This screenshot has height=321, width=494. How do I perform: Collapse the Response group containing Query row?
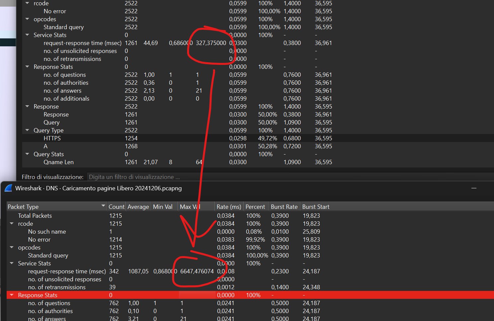28,107
